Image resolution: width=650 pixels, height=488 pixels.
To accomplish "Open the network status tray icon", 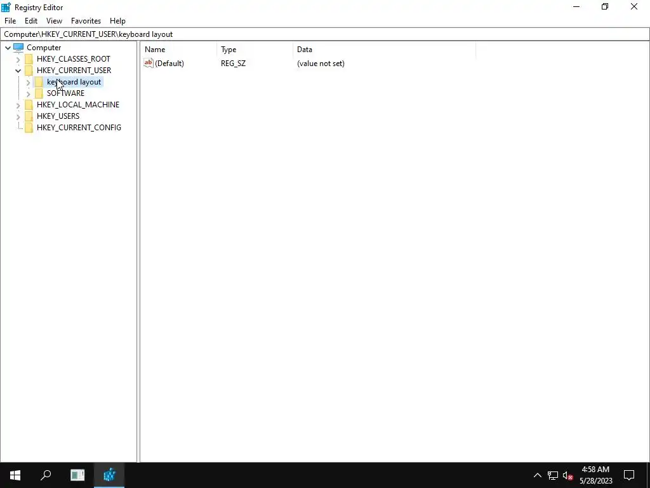I will point(553,475).
